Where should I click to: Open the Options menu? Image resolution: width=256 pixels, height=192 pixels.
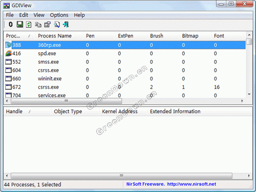(59, 15)
